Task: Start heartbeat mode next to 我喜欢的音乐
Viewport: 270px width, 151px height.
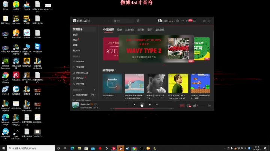Action: 93,95
